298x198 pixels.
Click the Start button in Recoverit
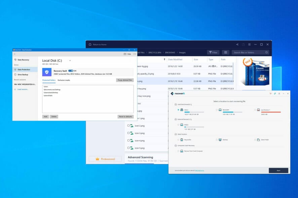tap(278, 170)
